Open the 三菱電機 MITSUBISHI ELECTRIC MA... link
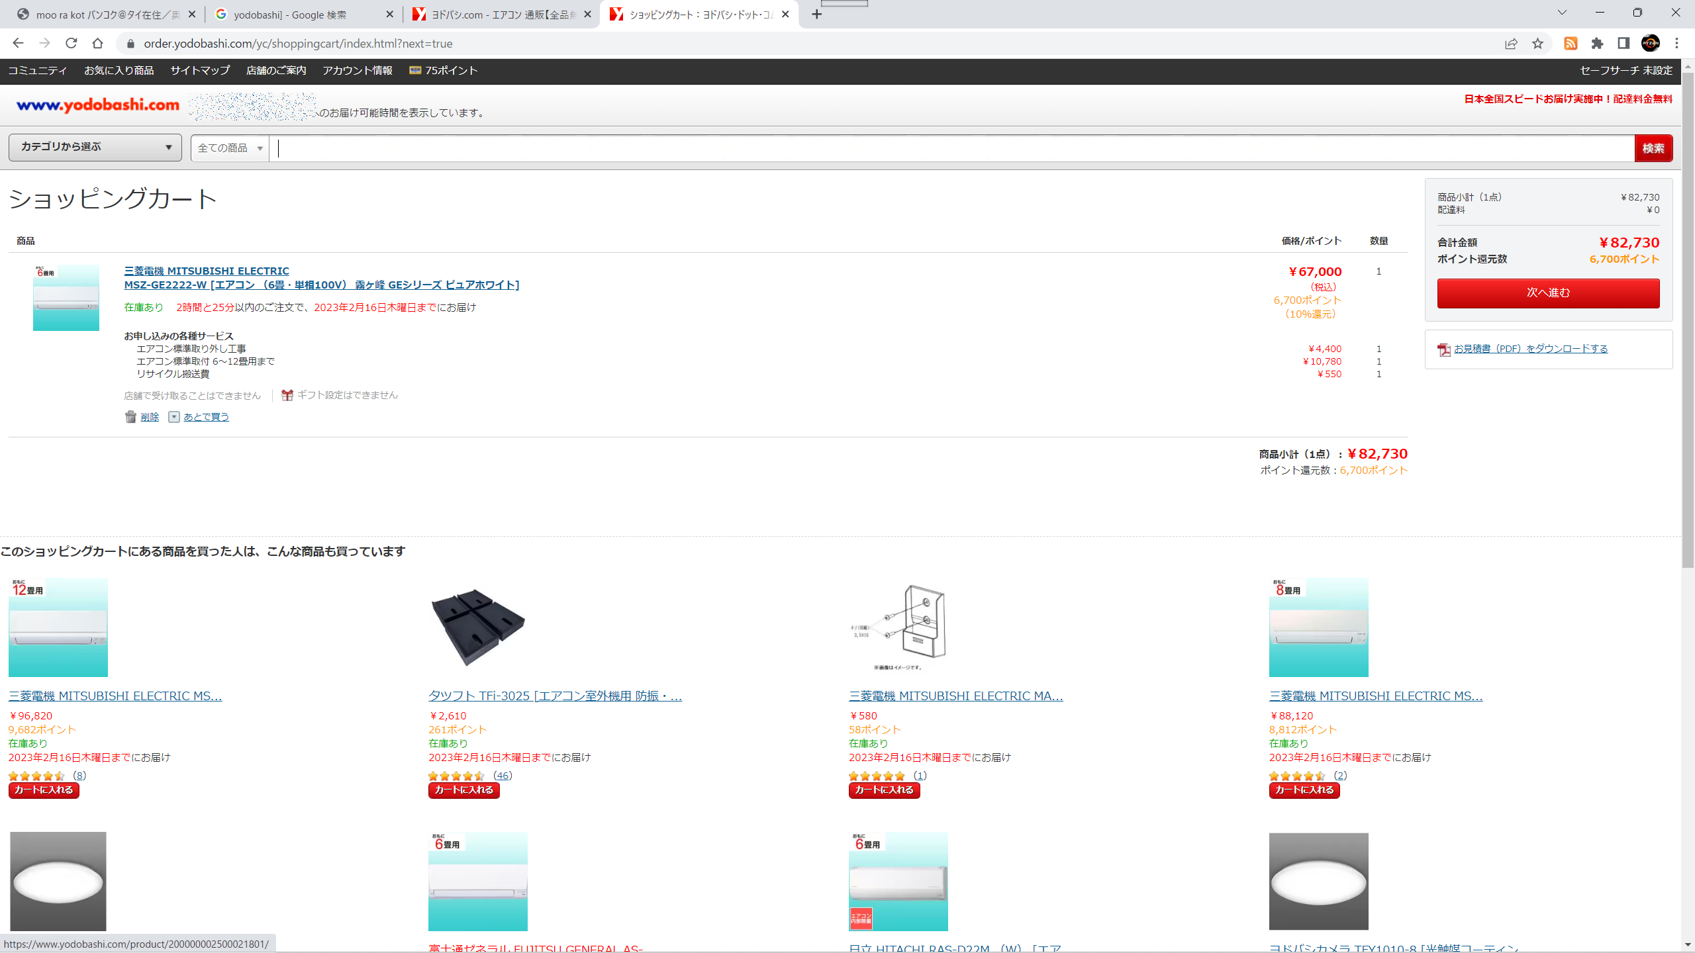 pos(956,696)
